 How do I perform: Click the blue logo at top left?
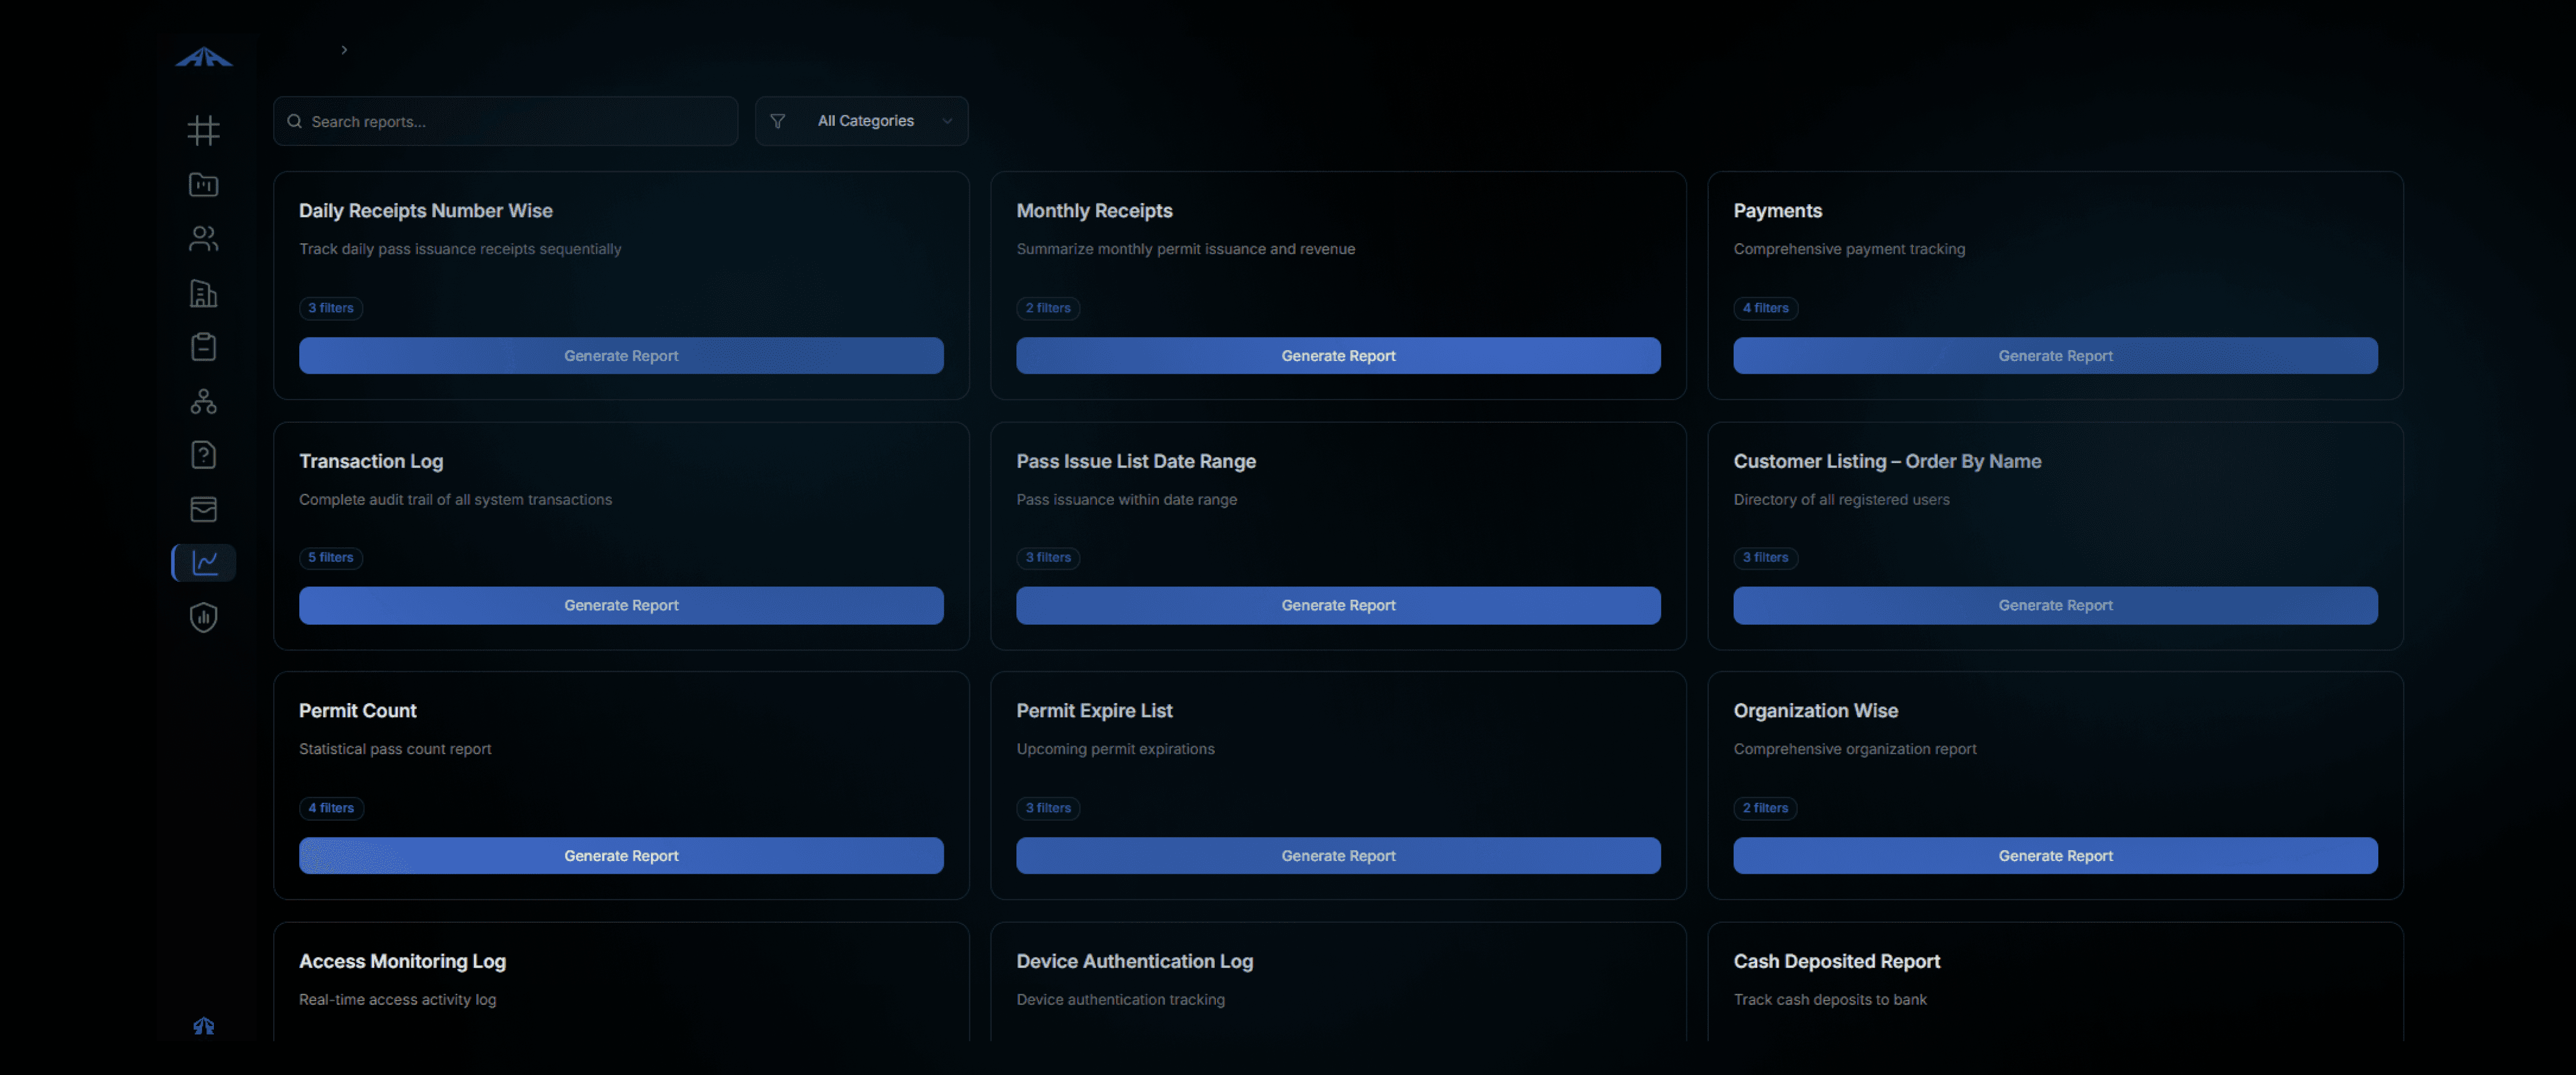coord(204,57)
